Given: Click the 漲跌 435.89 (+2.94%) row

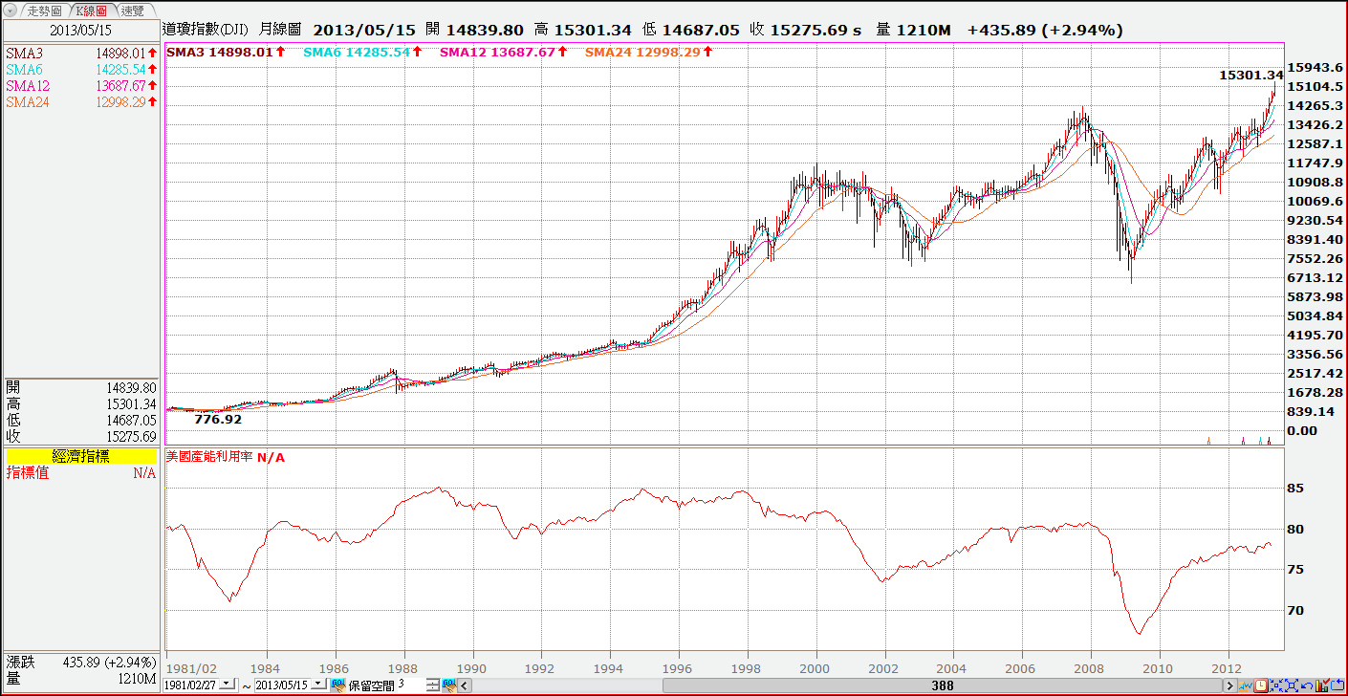Looking at the screenshot, I should (80, 662).
